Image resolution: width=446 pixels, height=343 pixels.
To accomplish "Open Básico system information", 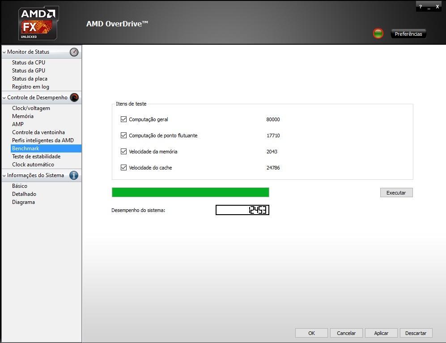I will tap(20, 186).
